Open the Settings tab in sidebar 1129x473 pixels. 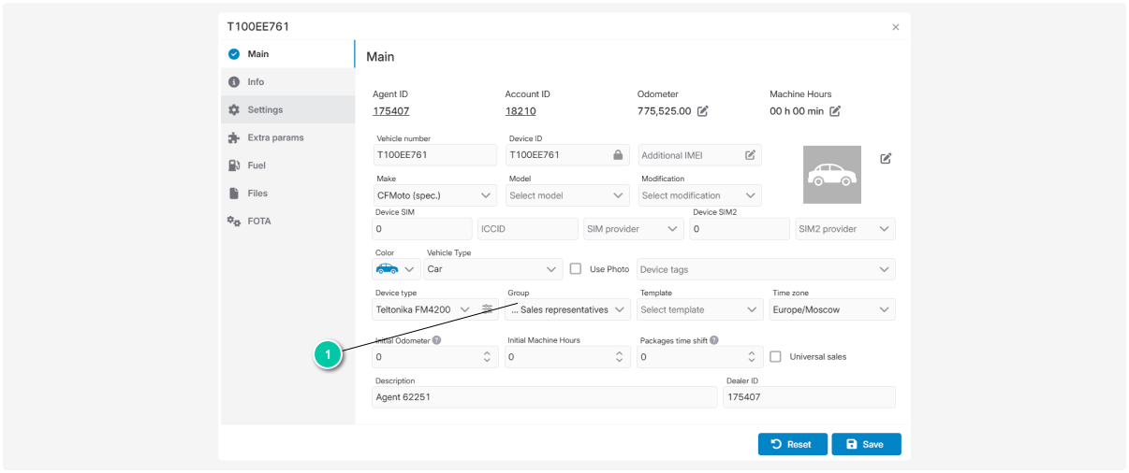pos(265,109)
